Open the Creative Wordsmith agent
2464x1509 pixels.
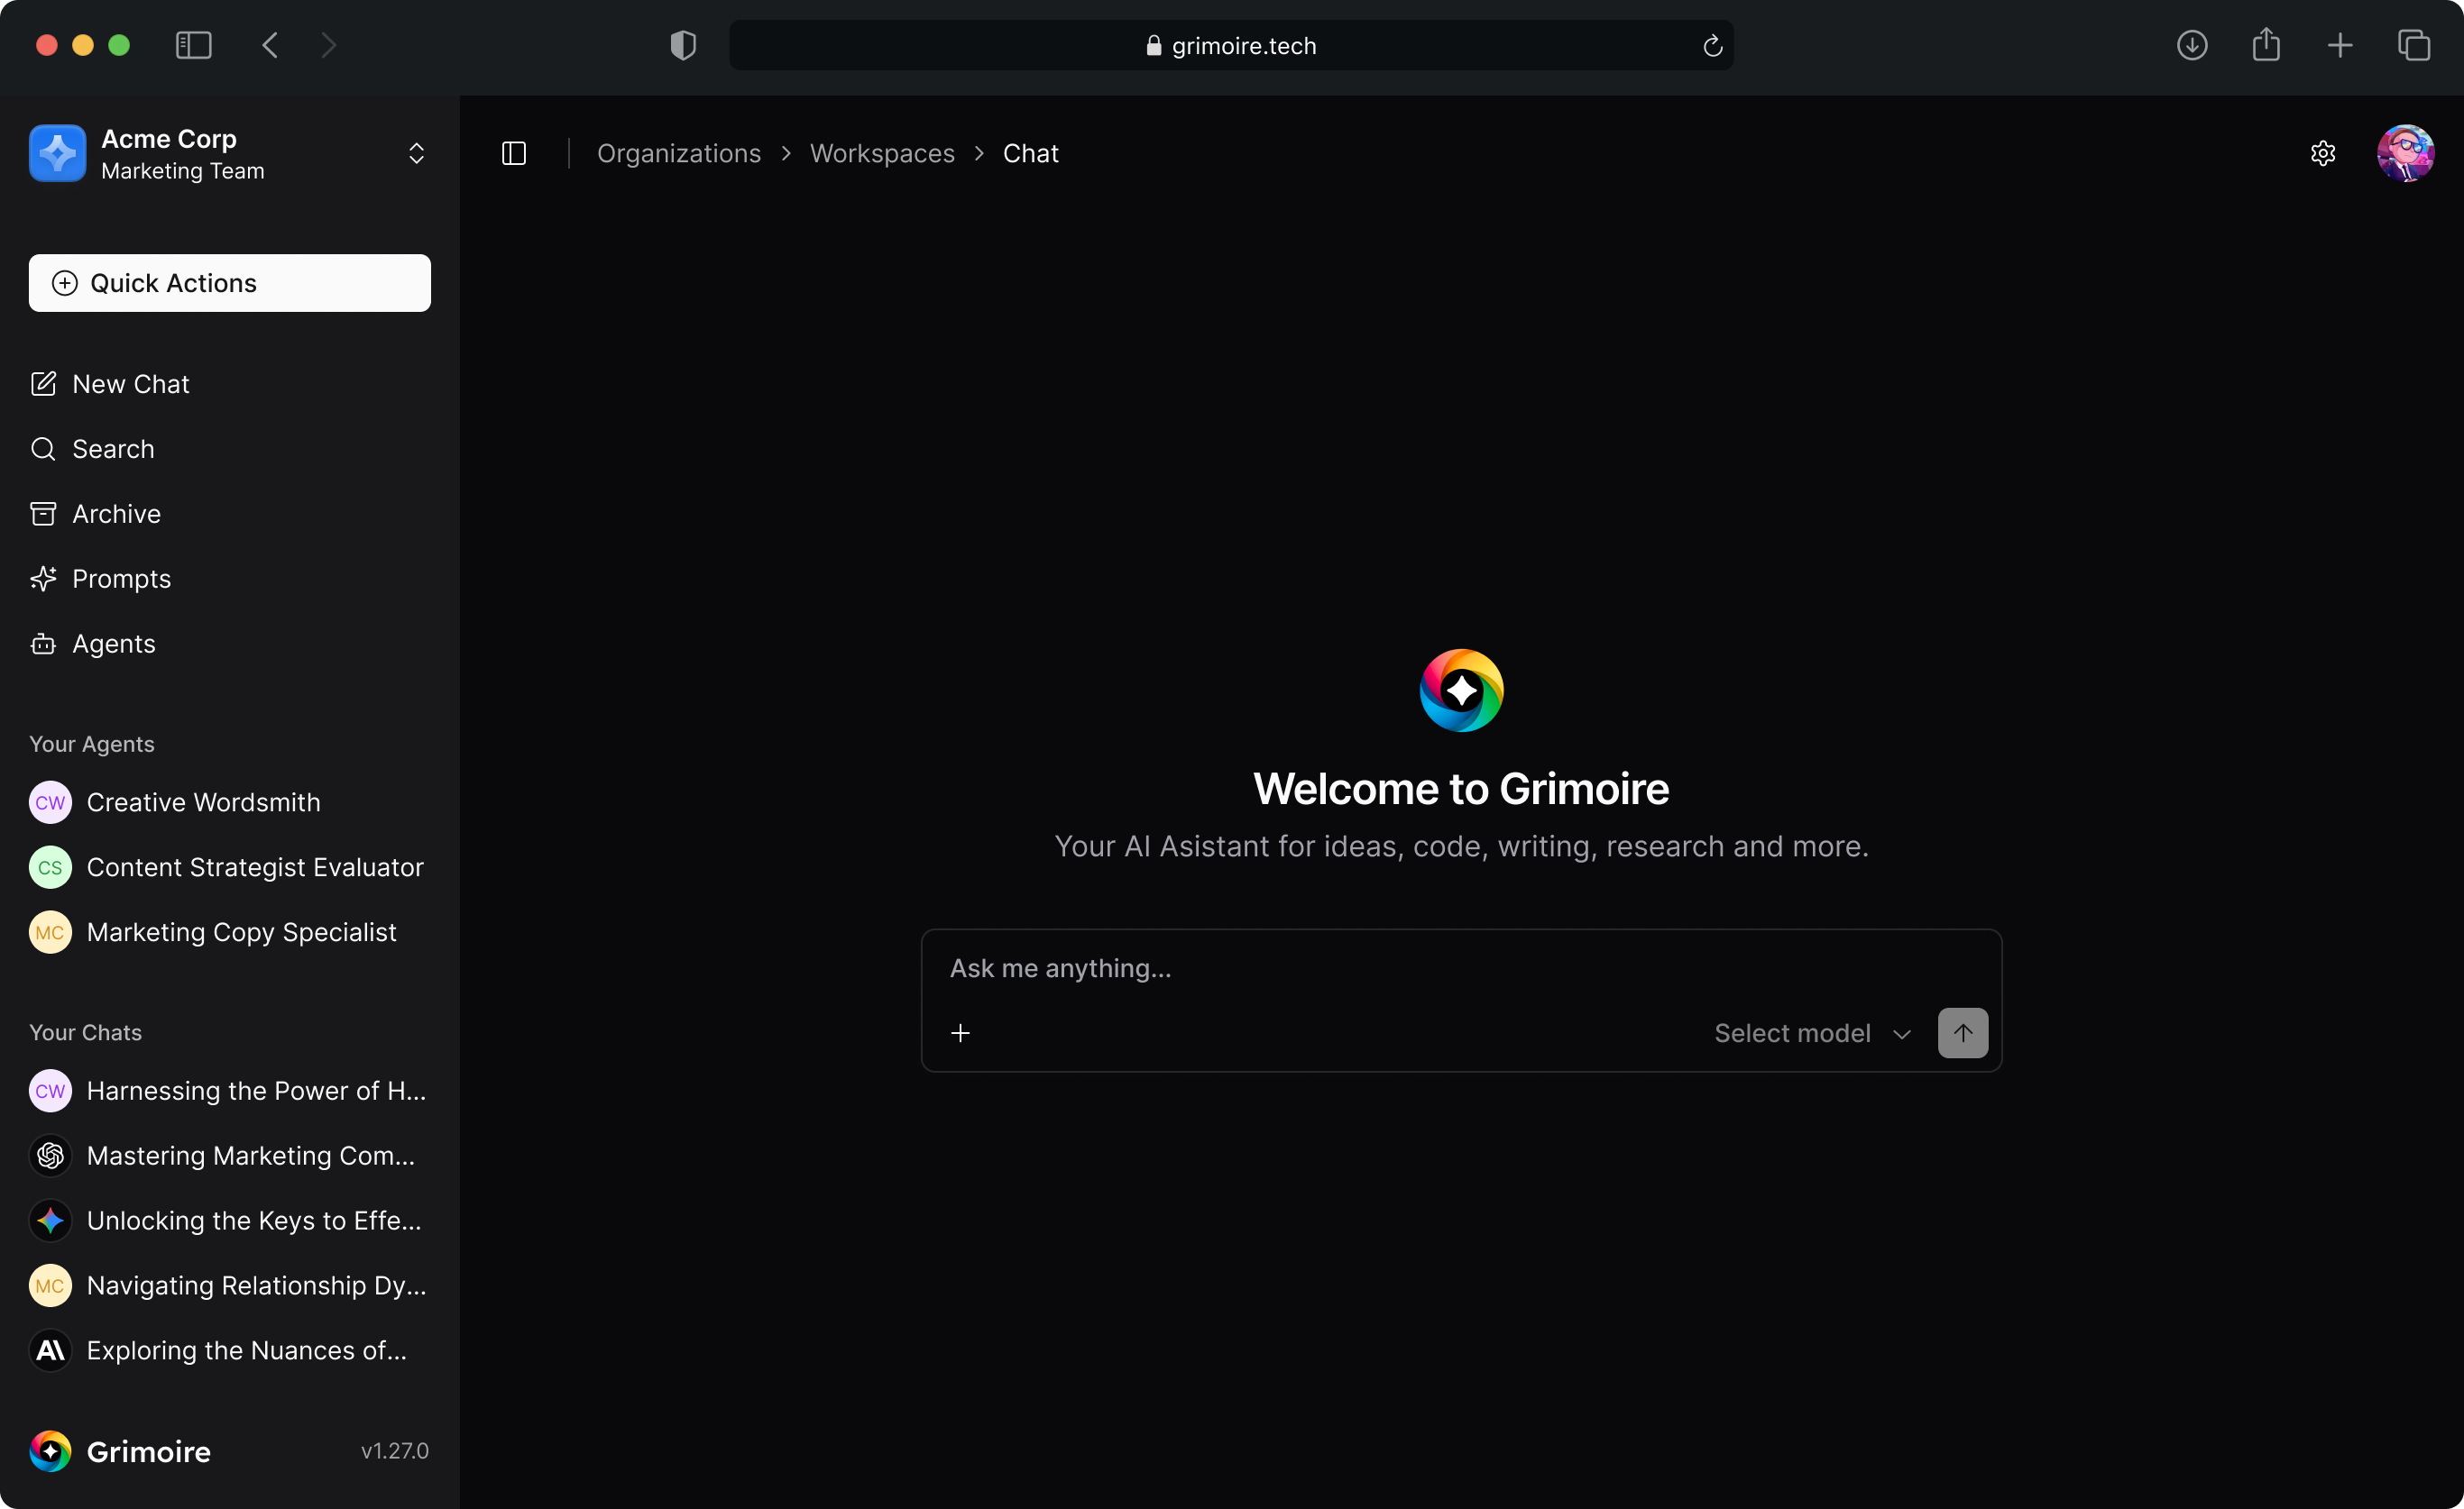tap(203, 801)
